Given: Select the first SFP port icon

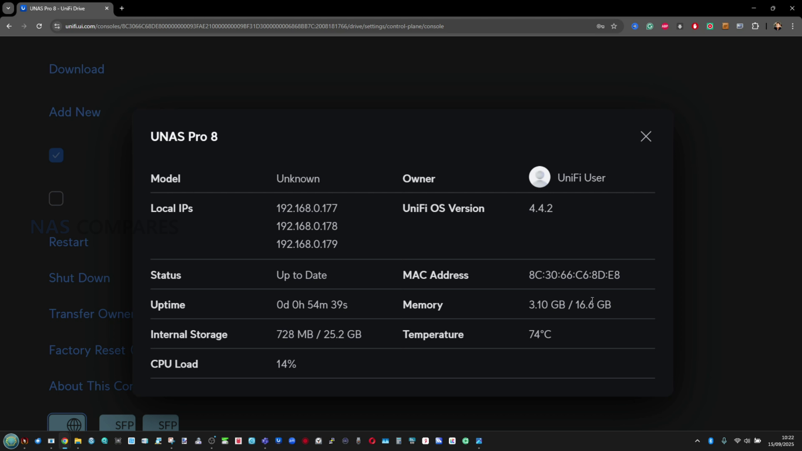Looking at the screenshot, I should (x=118, y=423).
